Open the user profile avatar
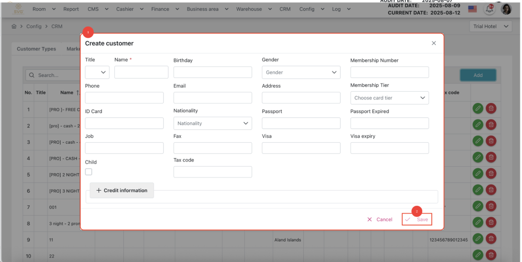This screenshot has height=262, width=522. point(506,9)
